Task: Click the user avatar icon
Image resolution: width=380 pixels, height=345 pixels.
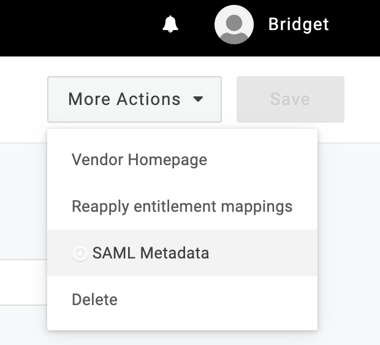Action: (234, 25)
